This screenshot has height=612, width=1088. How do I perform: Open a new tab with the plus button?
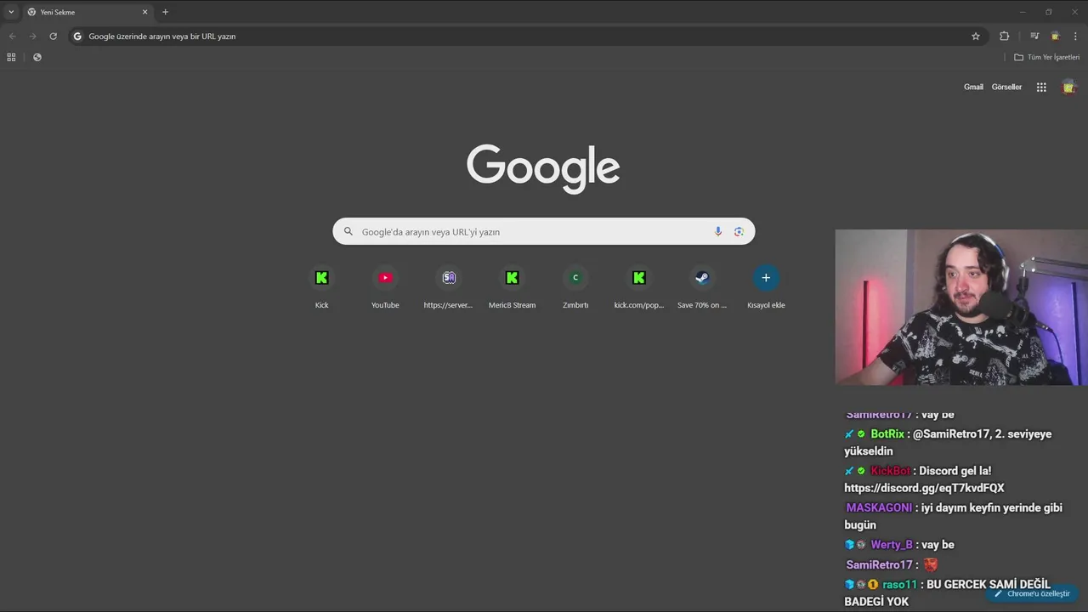[x=165, y=12]
